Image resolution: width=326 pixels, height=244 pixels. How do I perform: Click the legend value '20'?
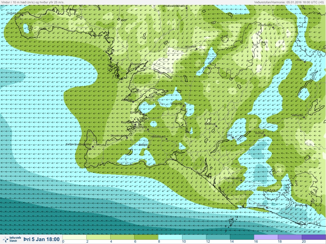(304, 241)
